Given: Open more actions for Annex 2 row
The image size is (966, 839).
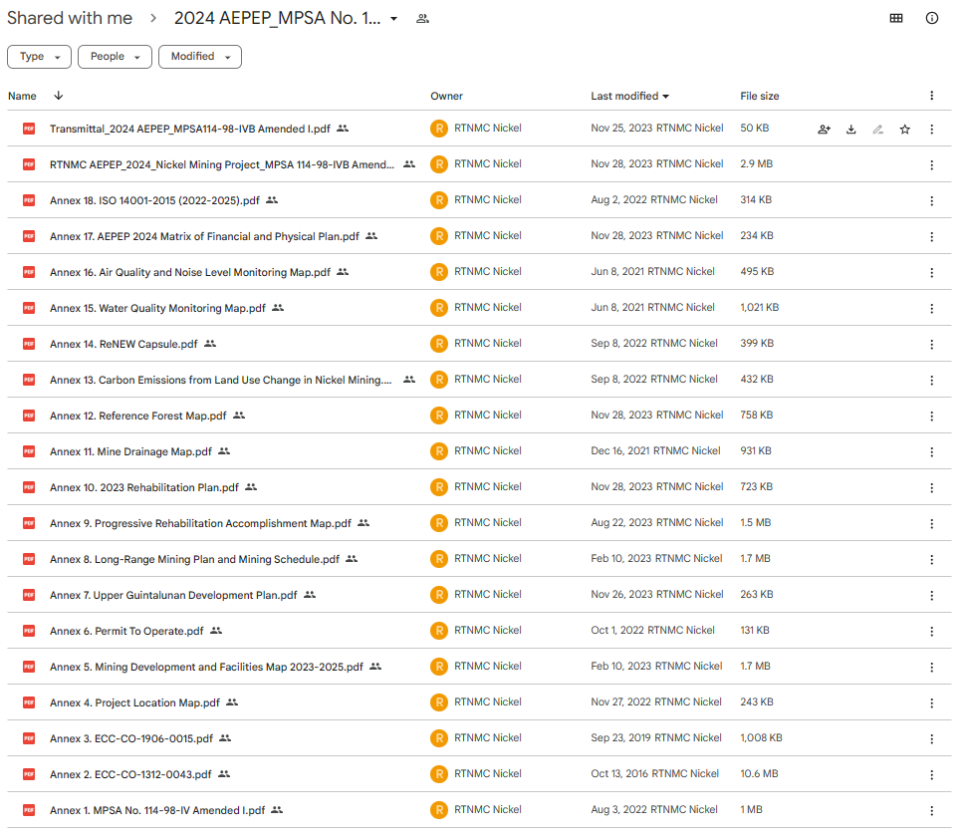Looking at the screenshot, I should (x=931, y=775).
